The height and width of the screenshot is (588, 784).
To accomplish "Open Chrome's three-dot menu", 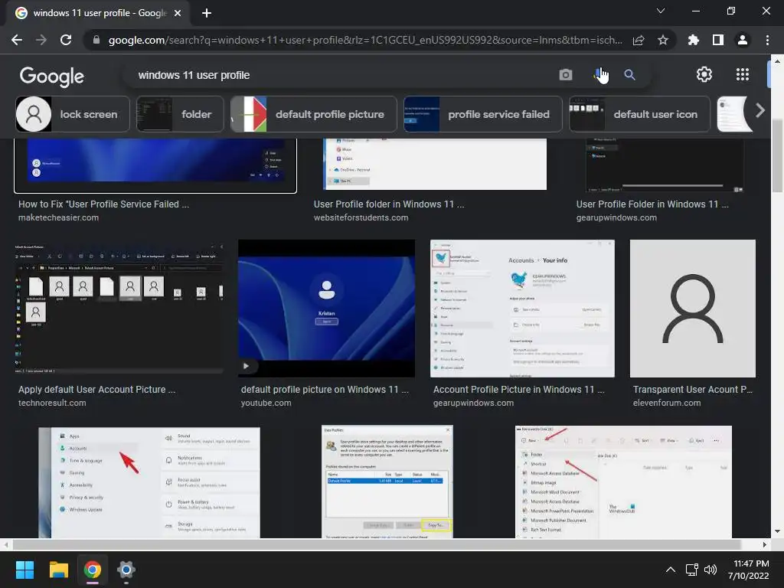I will tap(767, 40).
